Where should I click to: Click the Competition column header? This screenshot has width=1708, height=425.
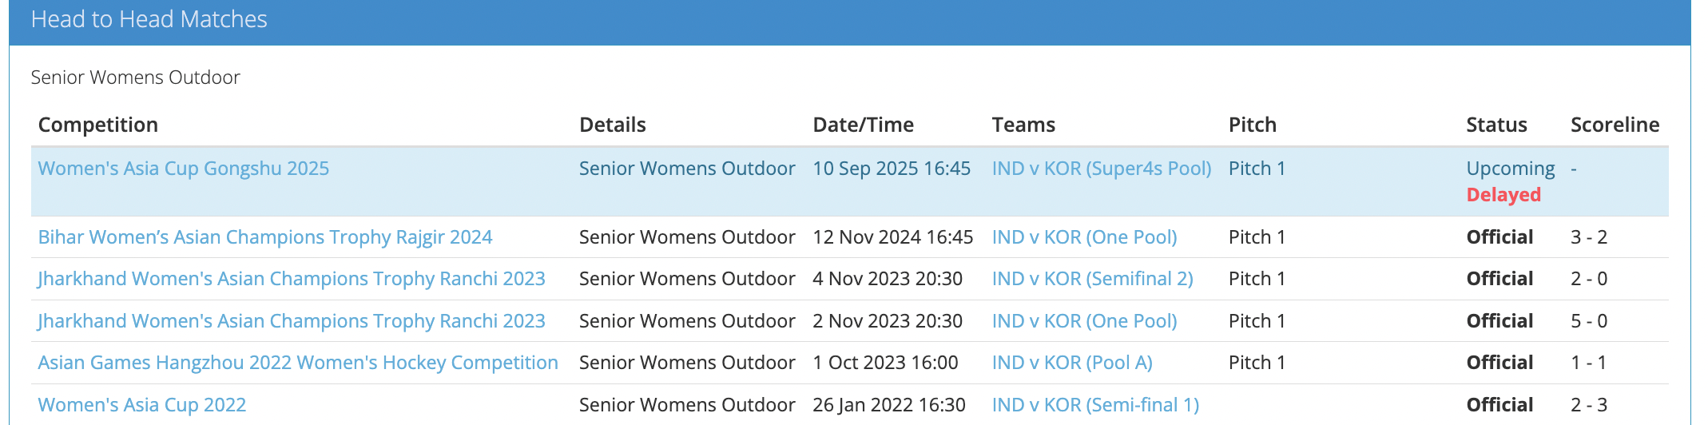pos(98,125)
